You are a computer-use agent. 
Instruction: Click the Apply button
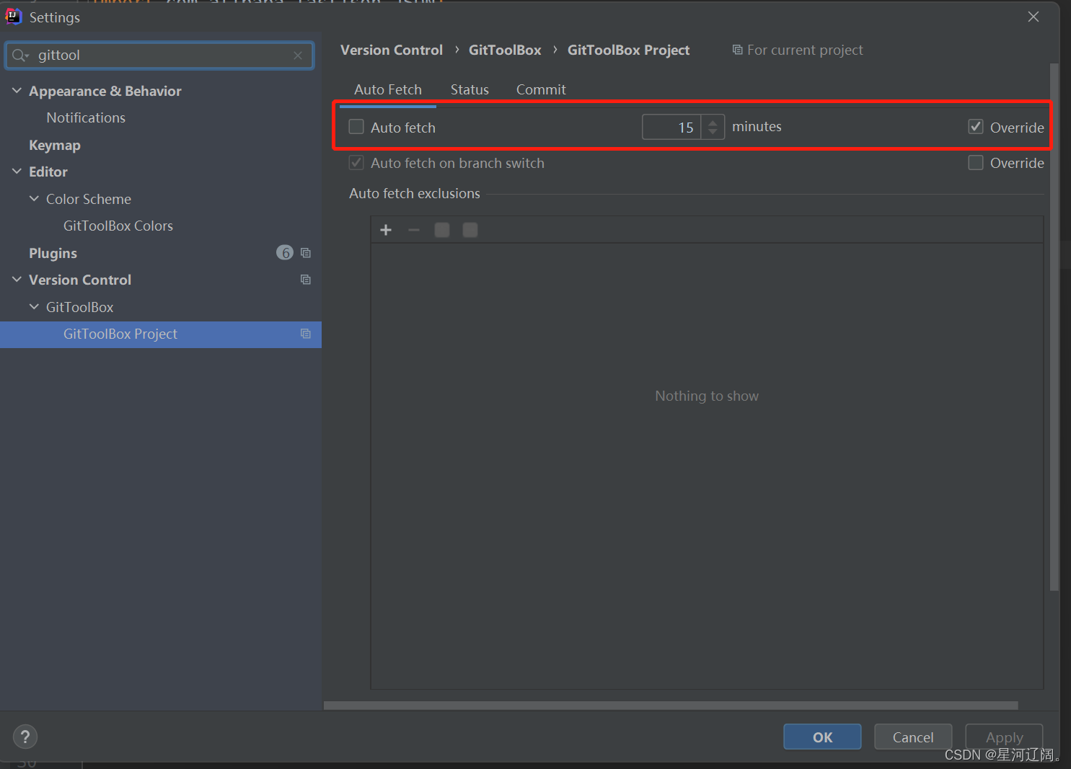pos(1004,737)
